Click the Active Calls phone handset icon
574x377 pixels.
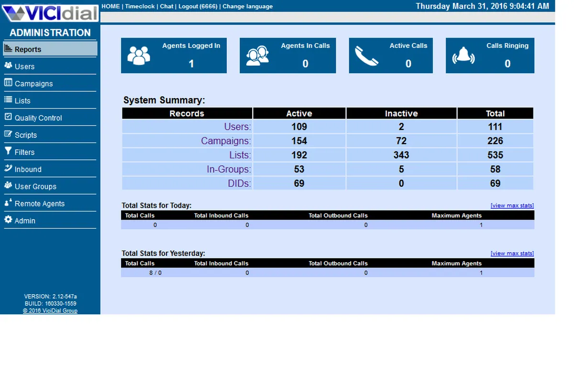[x=366, y=56]
